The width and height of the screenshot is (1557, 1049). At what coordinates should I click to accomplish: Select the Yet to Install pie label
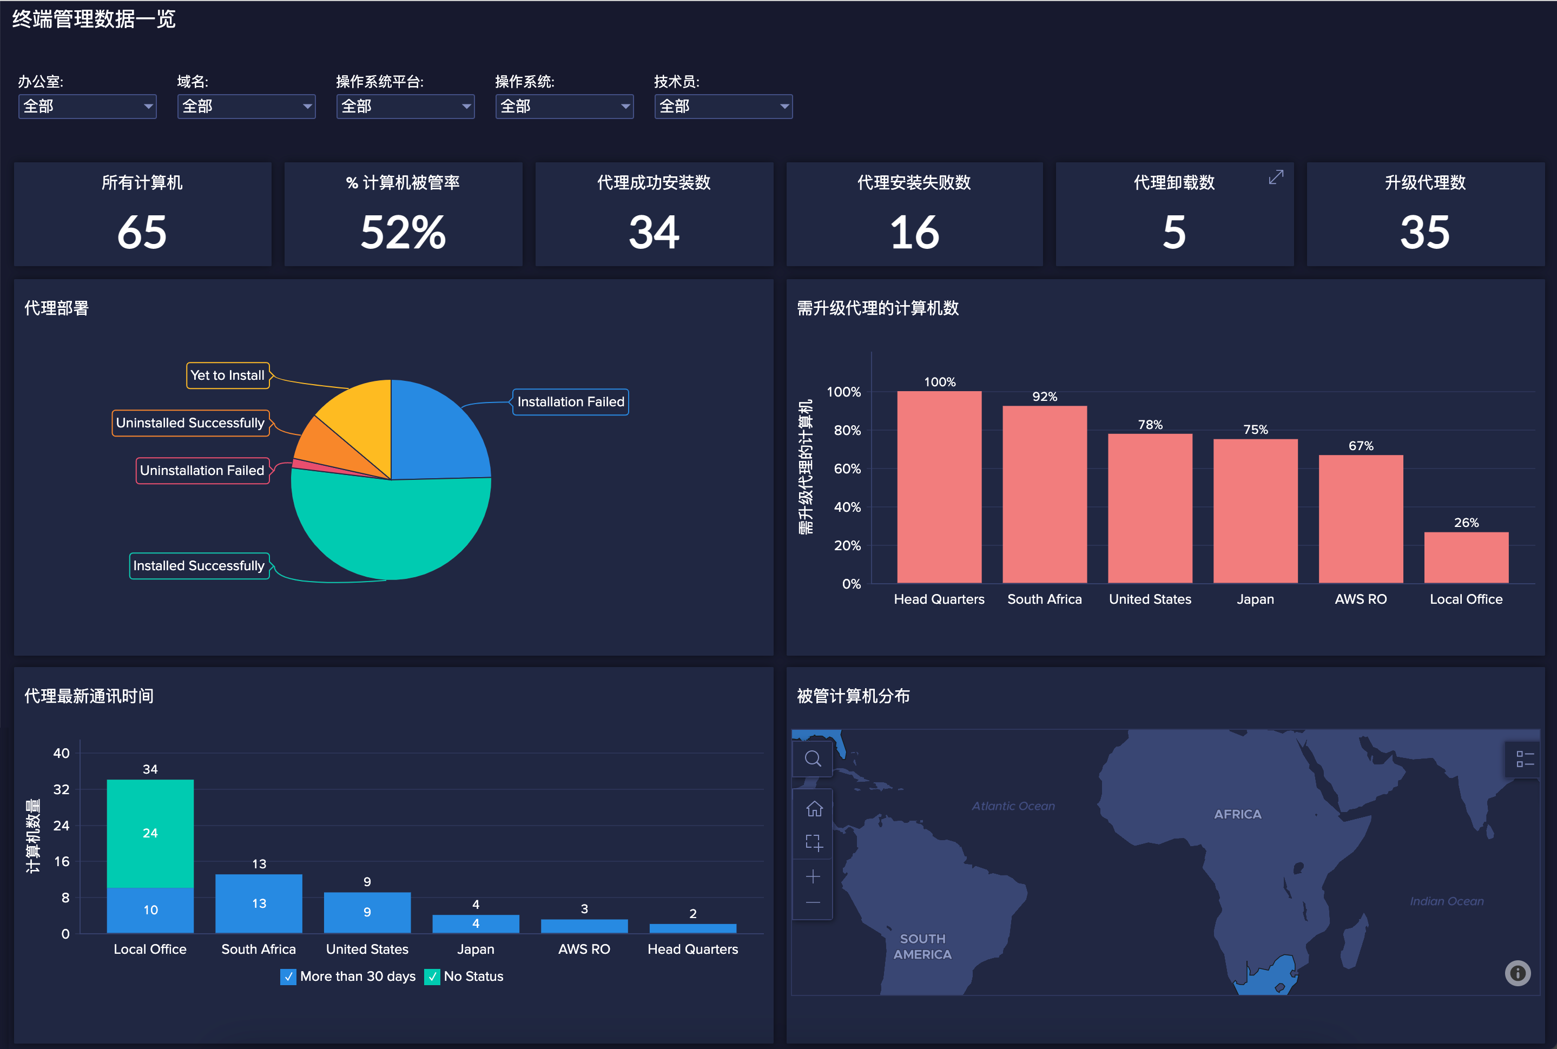(227, 375)
